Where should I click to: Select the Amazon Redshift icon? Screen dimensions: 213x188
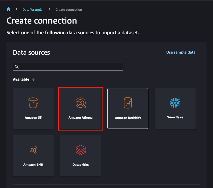pos(128,103)
